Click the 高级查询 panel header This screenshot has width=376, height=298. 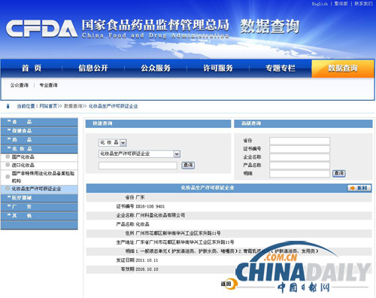coord(303,123)
